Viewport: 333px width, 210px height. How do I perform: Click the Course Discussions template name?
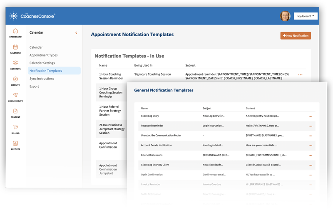(152, 155)
